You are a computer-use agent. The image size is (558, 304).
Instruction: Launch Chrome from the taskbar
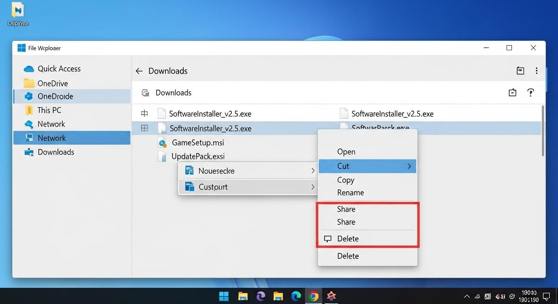pos(313,296)
